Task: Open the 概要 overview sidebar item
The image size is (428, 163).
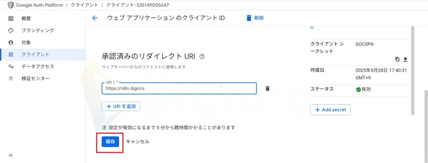Action: (43, 18)
